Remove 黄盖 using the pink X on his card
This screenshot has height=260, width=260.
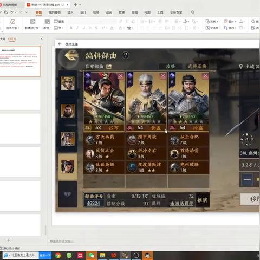163,76
